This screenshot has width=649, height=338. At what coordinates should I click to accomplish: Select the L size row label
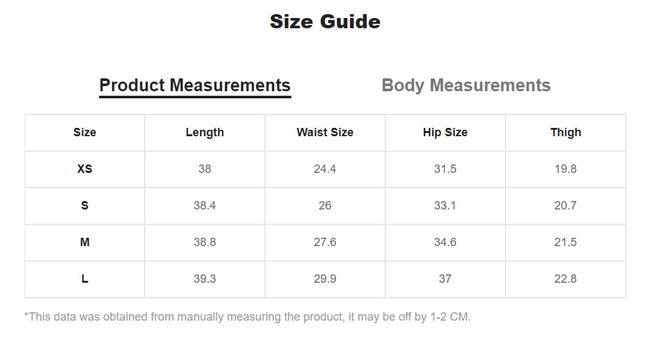click(x=84, y=279)
